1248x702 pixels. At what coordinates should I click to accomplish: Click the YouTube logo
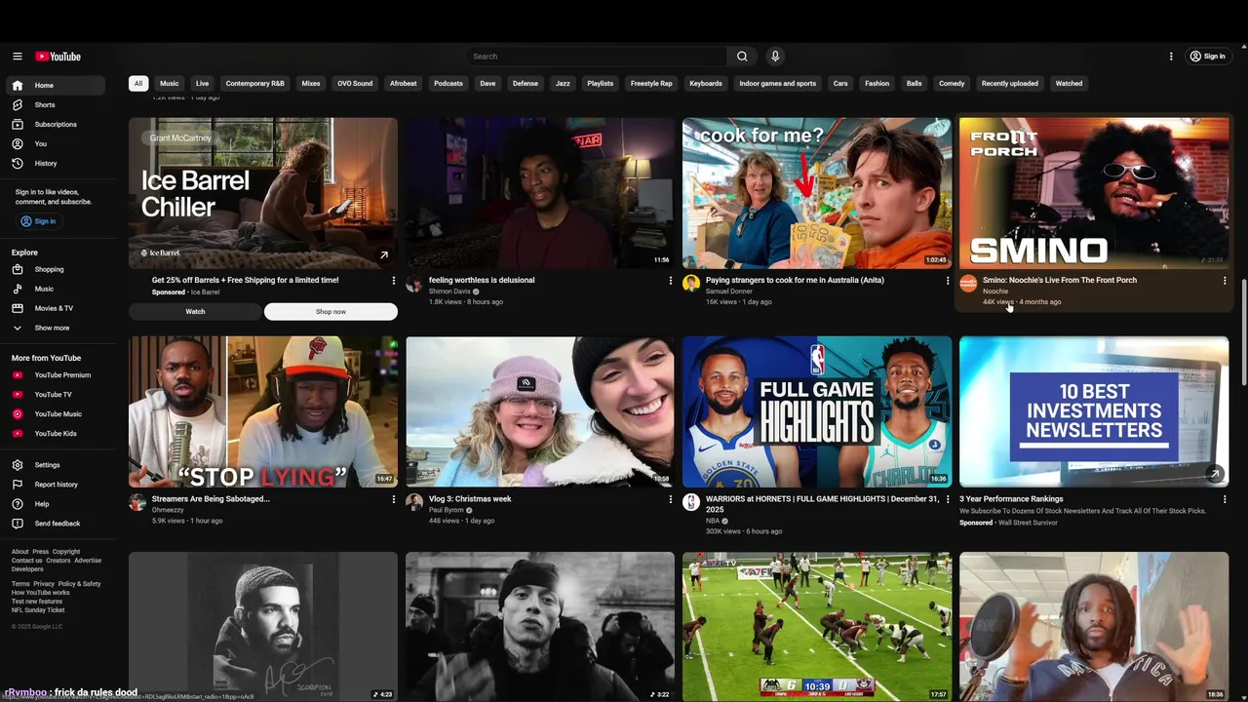(x=58, y=57)
